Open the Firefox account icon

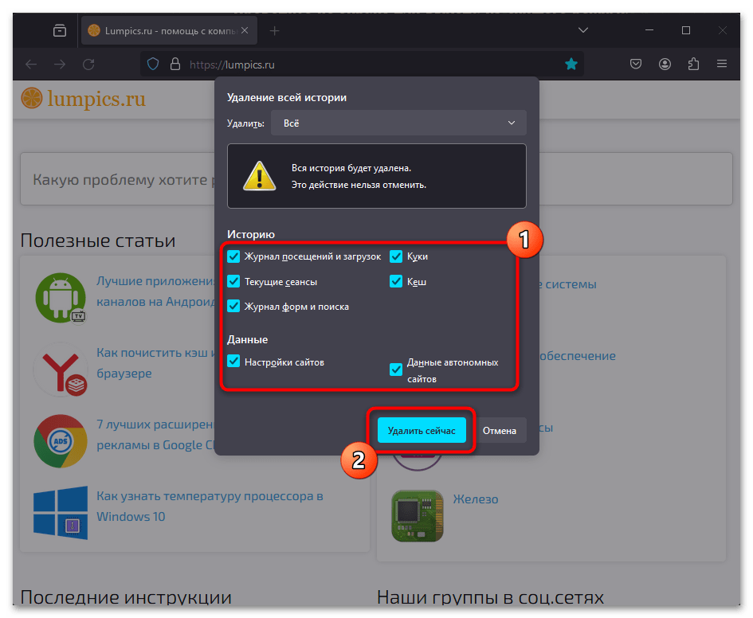tap(665, 64)
